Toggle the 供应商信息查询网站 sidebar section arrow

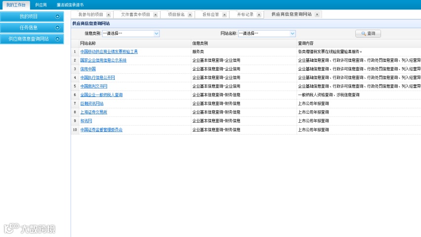pyautogui.click(x=57, y=39)
